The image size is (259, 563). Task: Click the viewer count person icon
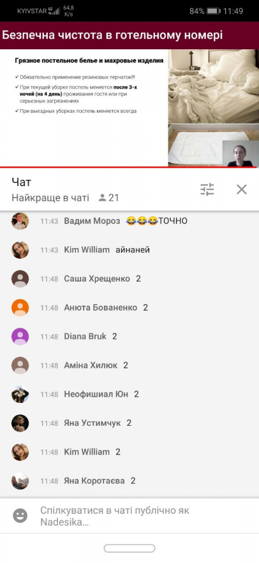pos(102,198)
